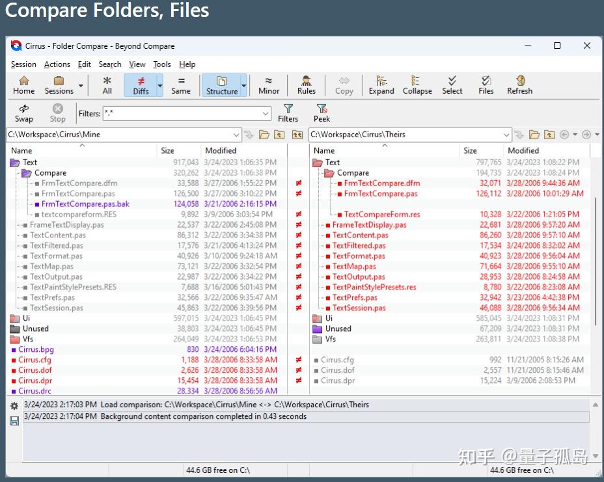Toggle the Same display filter
Image resolution: width=604 pixels, height=482 pixels.
click(x=181, y=85)
